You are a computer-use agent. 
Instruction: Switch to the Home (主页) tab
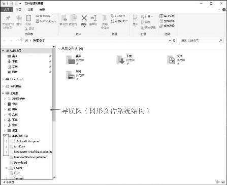tap(18, 10)
